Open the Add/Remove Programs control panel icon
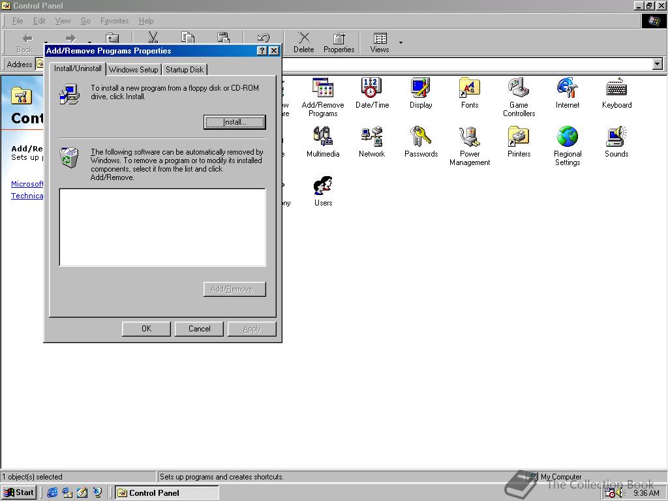Image resolution: width=668 pixels, height=501 pixels. click(x=323, y=97)
